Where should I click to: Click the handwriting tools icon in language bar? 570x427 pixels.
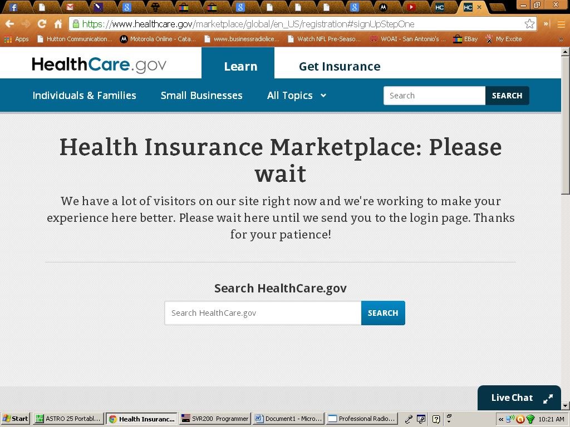click(x=421, y=419)
